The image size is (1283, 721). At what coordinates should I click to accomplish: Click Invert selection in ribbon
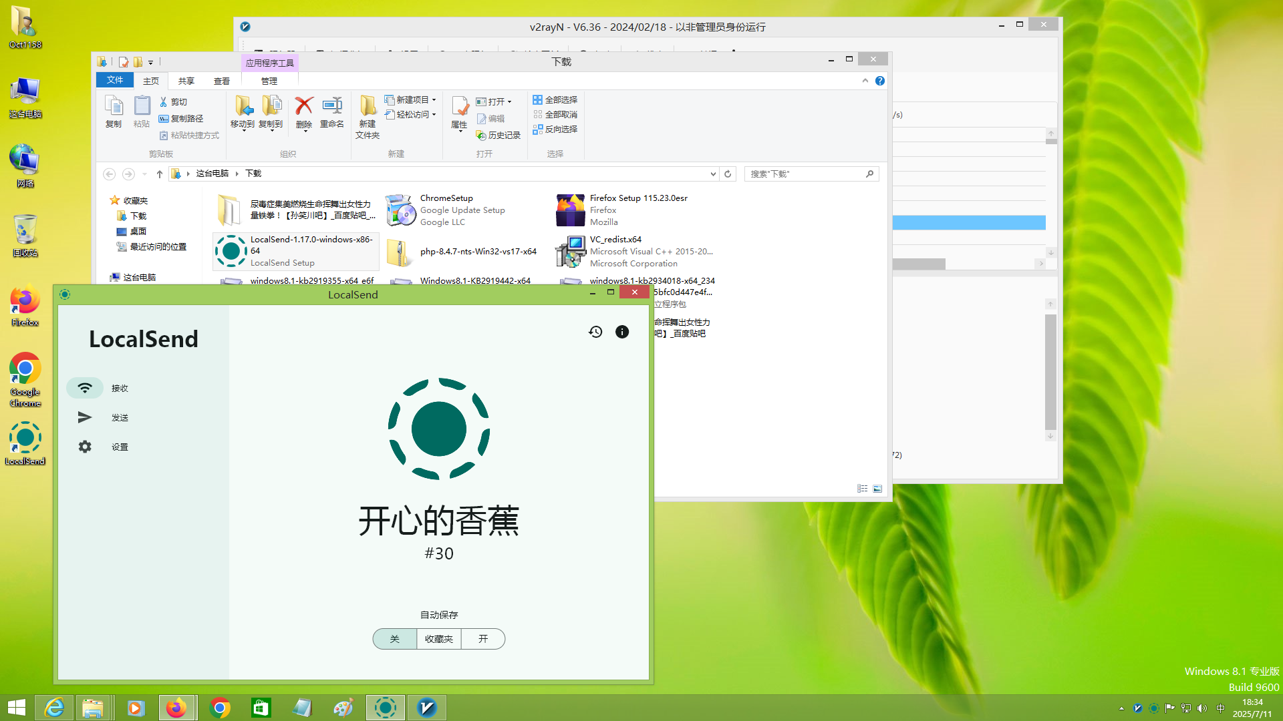[555, 129]
